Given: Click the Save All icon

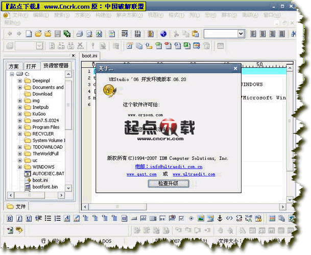Looking at the screenshot, I should click(x=67, y=34).
